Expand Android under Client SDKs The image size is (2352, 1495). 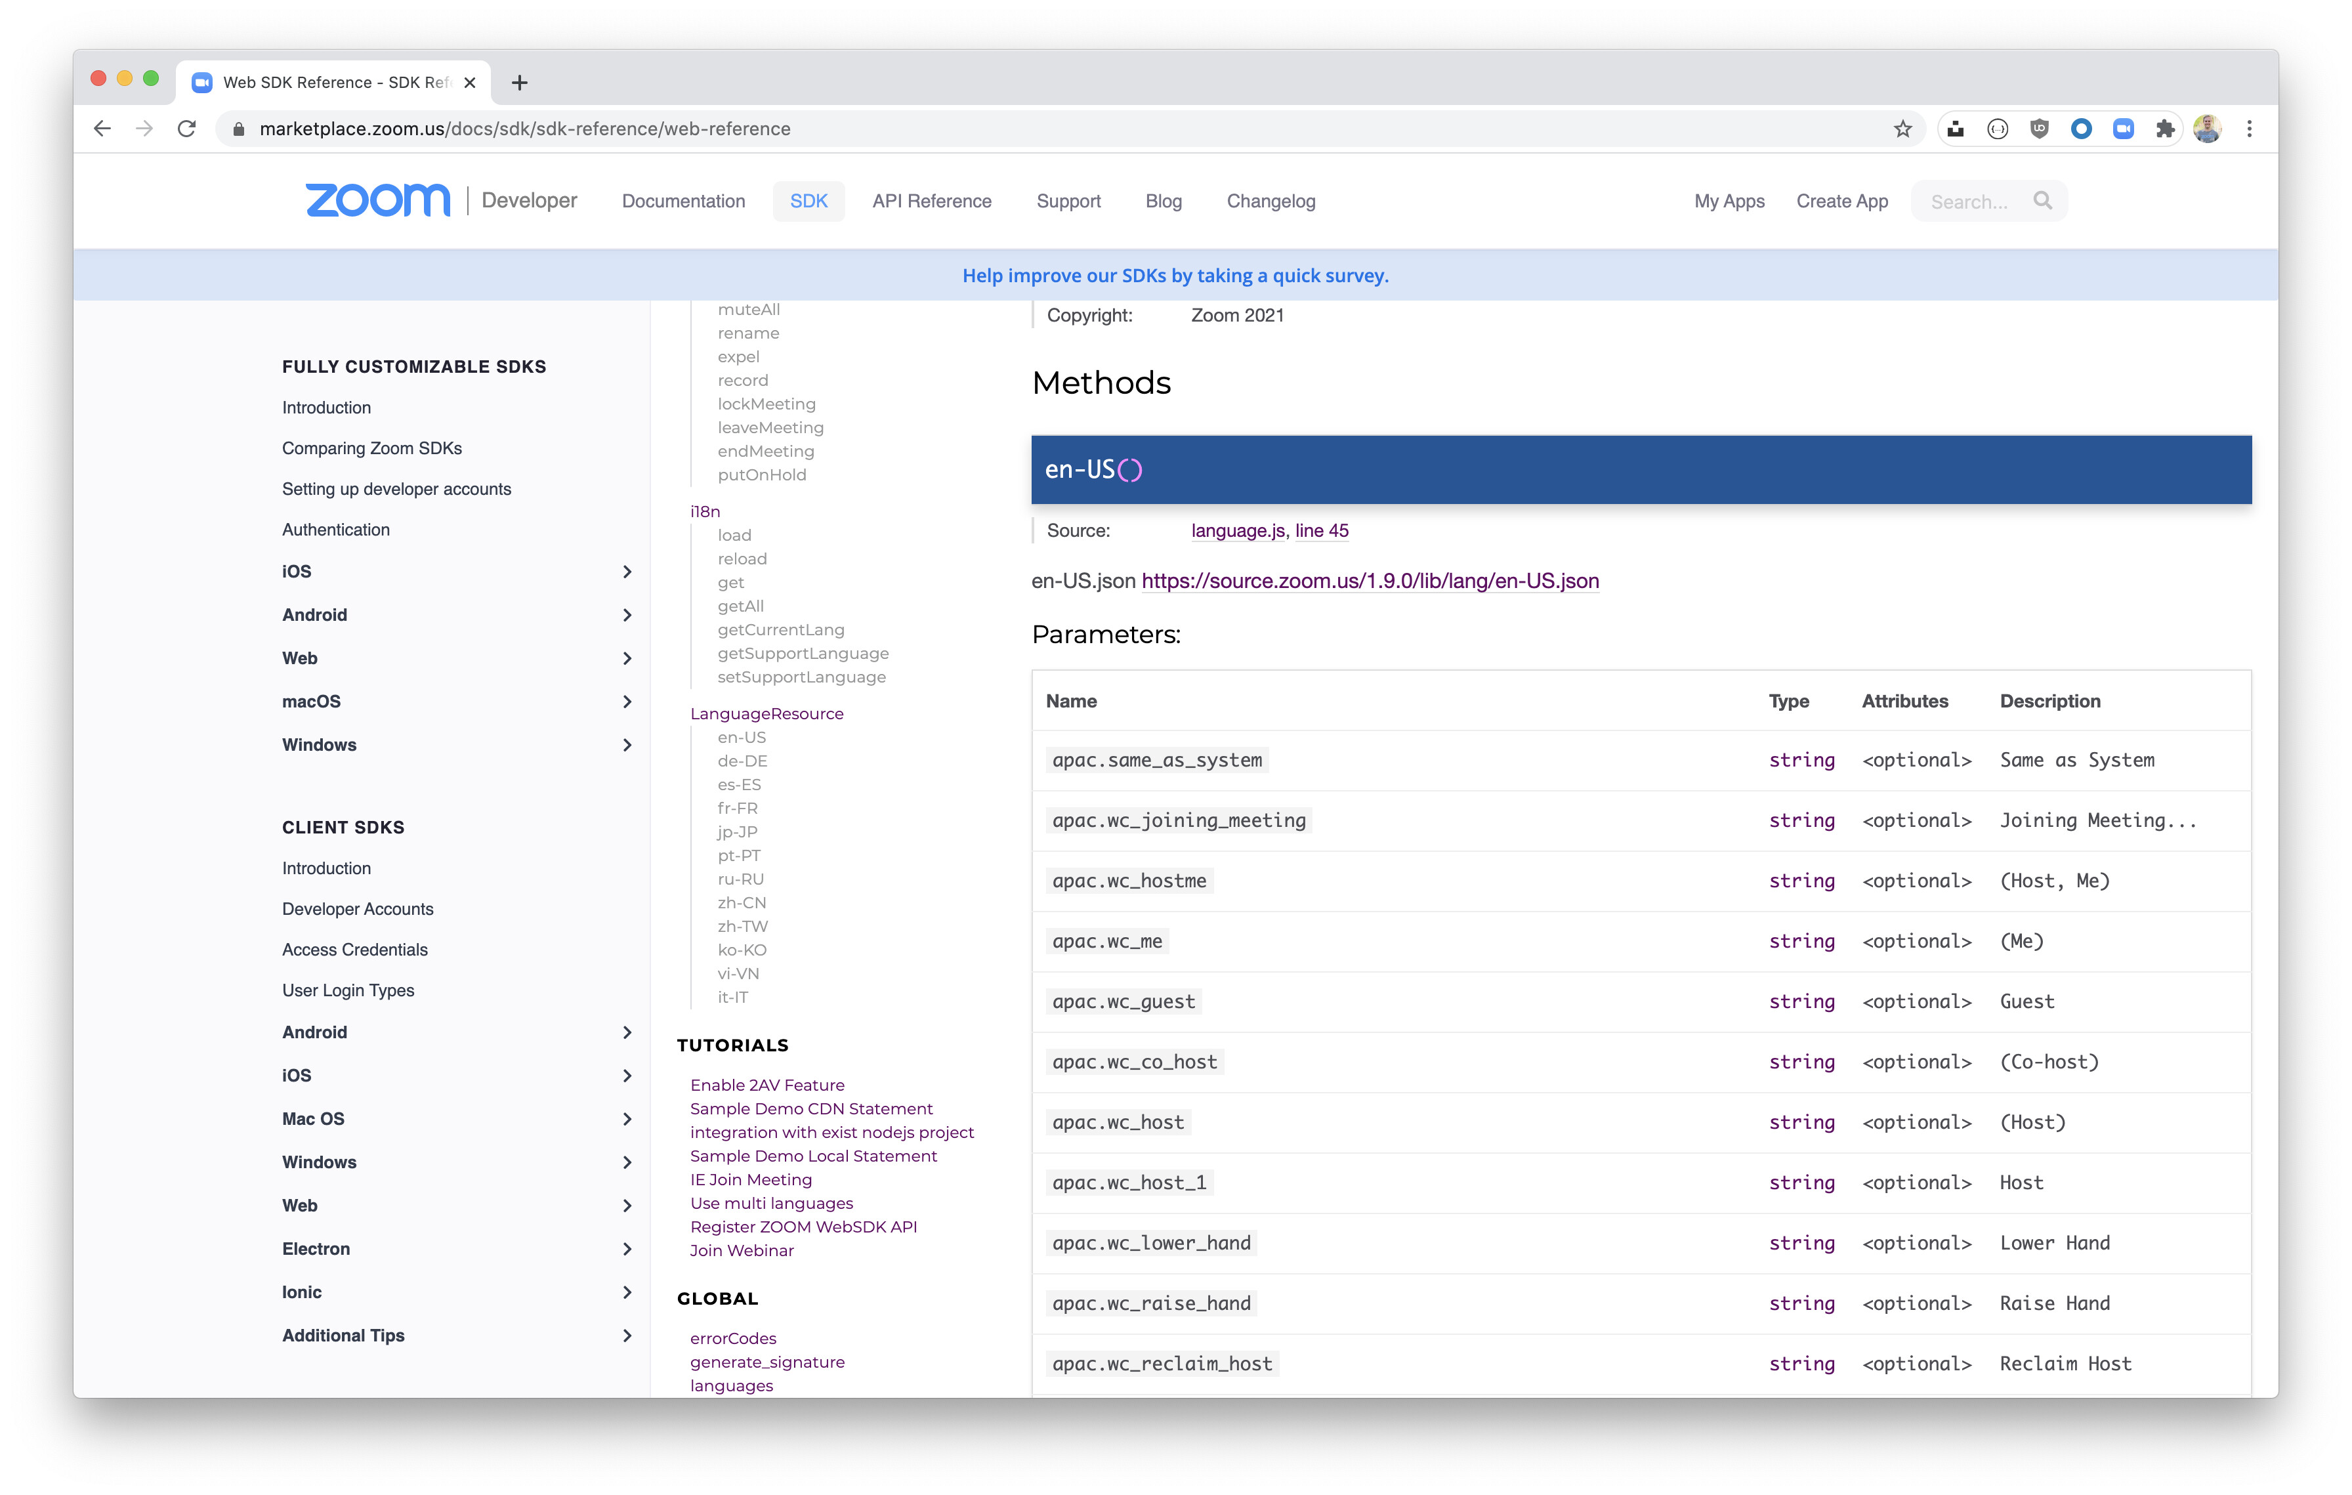[x=627, y=1032]
